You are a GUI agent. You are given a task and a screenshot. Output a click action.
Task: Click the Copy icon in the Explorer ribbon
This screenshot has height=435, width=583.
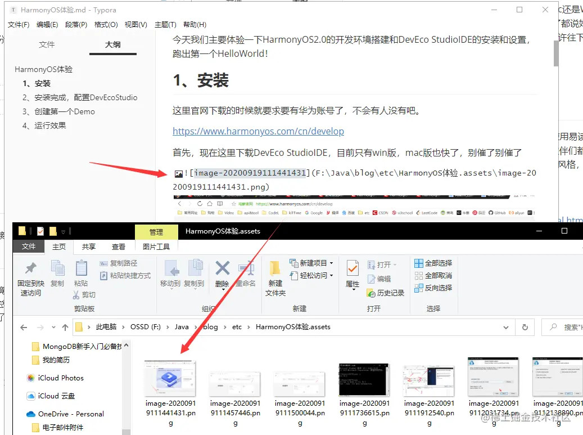click(57, 268)
